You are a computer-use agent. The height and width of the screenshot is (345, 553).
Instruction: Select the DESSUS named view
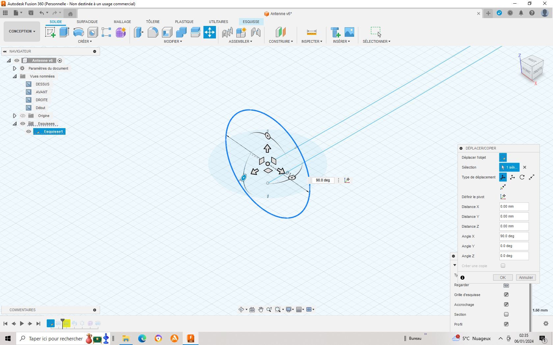(42, 84)
